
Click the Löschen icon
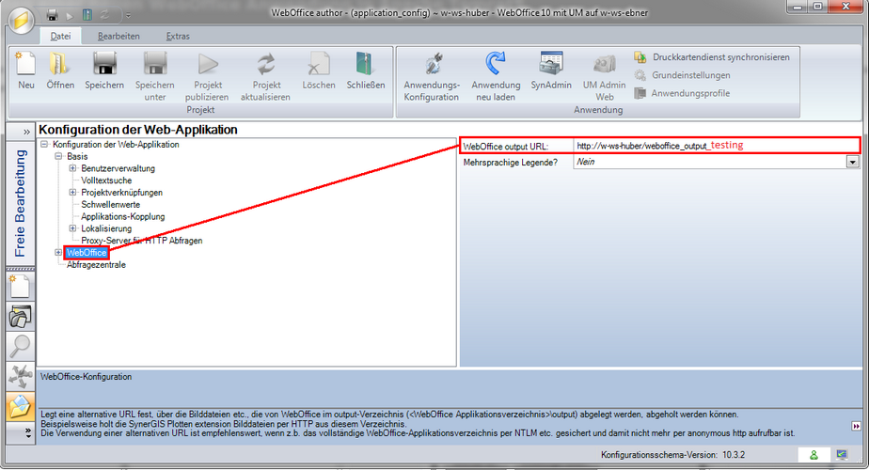click(319, 64)
